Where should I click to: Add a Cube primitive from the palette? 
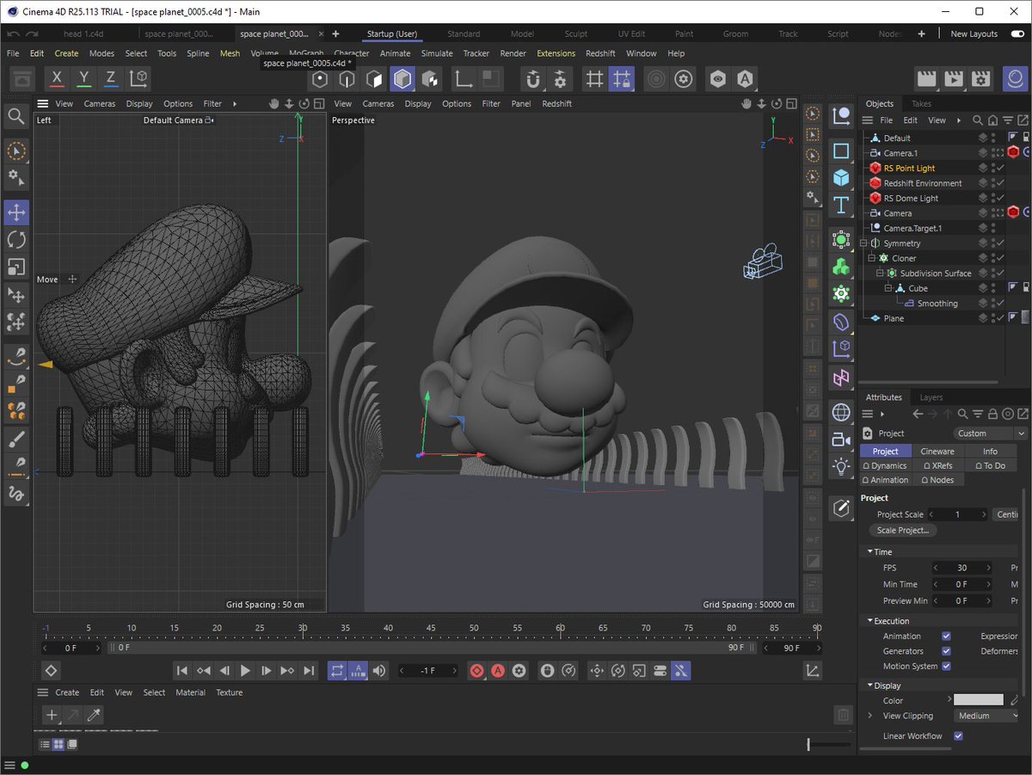(x=841, y=177)
